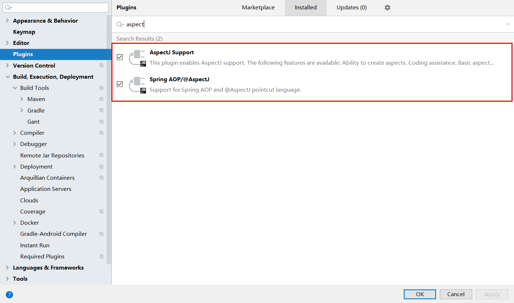Click the AspectJ Support plugin icon
514x303 pixels.
[x=137, y=58]
